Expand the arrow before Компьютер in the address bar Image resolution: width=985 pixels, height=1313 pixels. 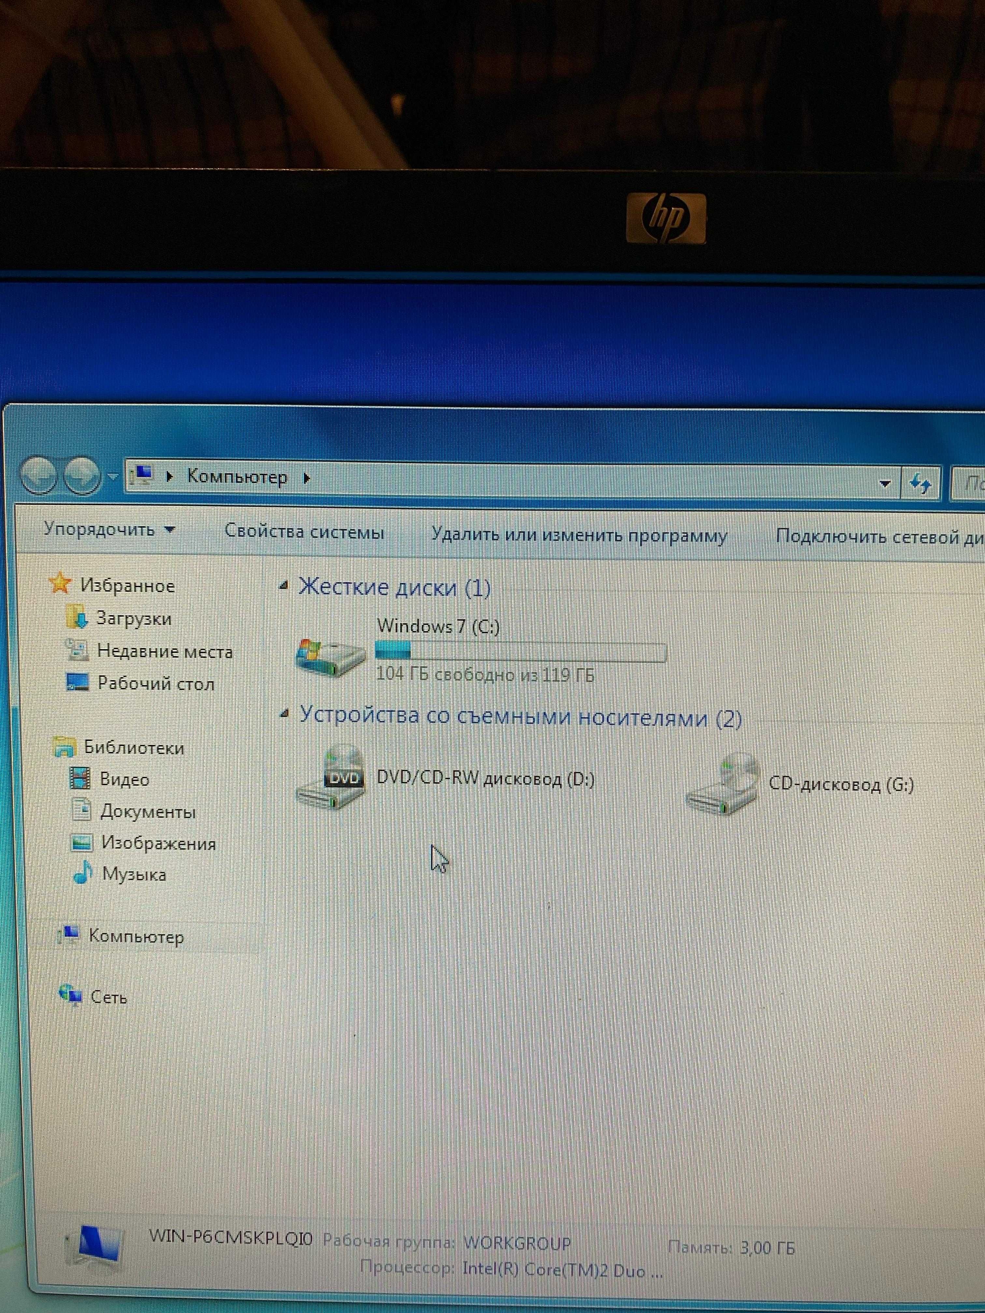[x=170, y=477]
